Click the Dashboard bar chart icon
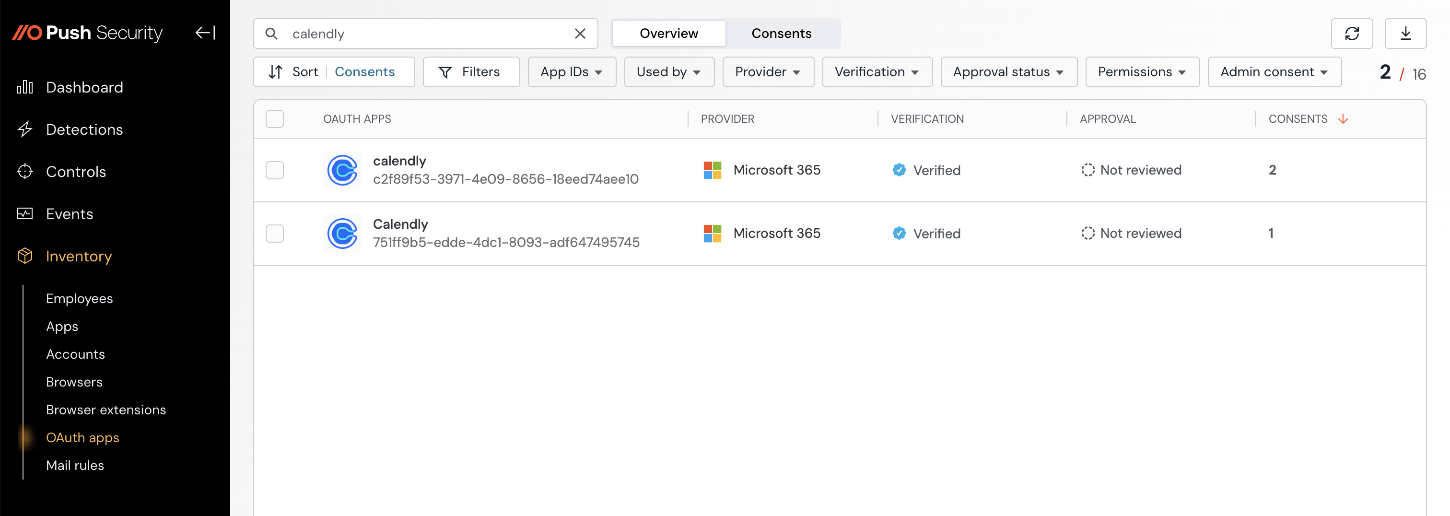1450x516 pixels. 25,87
